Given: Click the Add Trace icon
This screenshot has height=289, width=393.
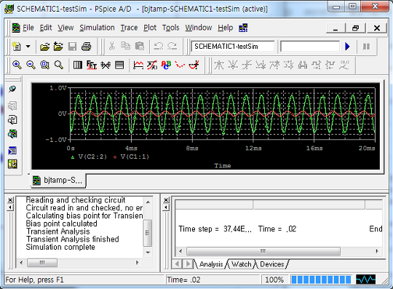Looking at the screenshot, I should [138, 65].
